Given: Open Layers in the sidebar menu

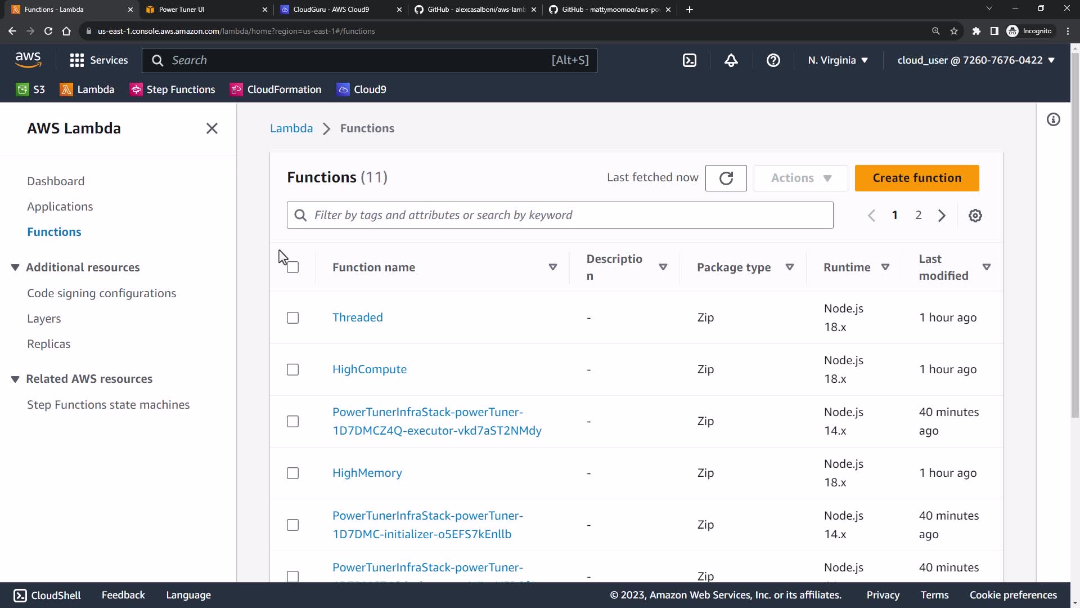Looking at the screenshot, I should pyautogui.click(x=44, y=319).
